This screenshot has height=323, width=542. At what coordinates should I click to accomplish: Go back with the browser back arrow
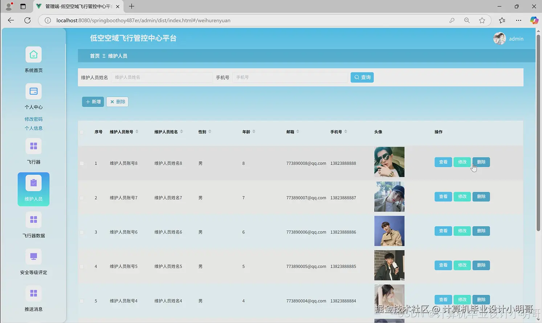click(11, 20)
